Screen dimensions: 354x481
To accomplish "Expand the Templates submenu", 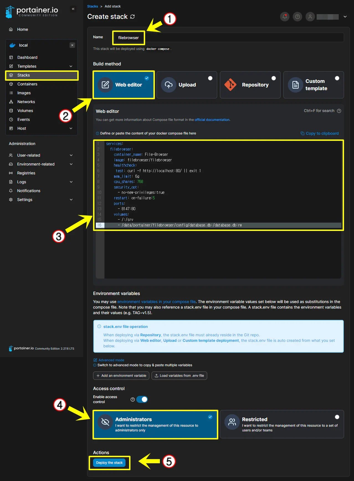I will point(71,66).
